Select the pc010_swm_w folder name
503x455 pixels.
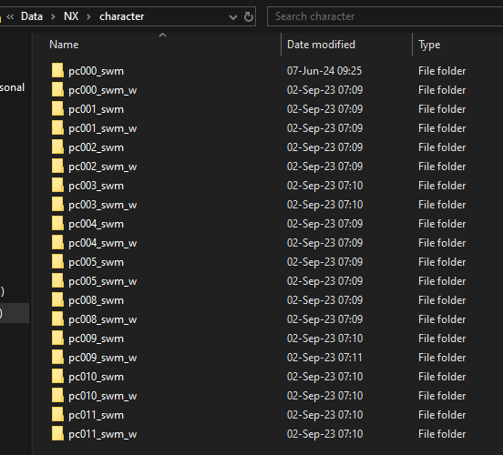click(103, 396)
